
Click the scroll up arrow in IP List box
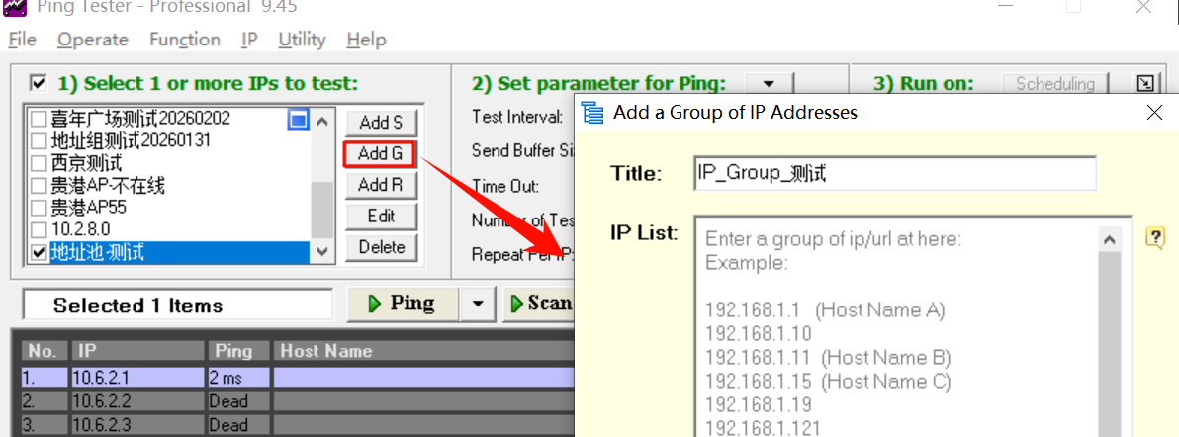1110,239
